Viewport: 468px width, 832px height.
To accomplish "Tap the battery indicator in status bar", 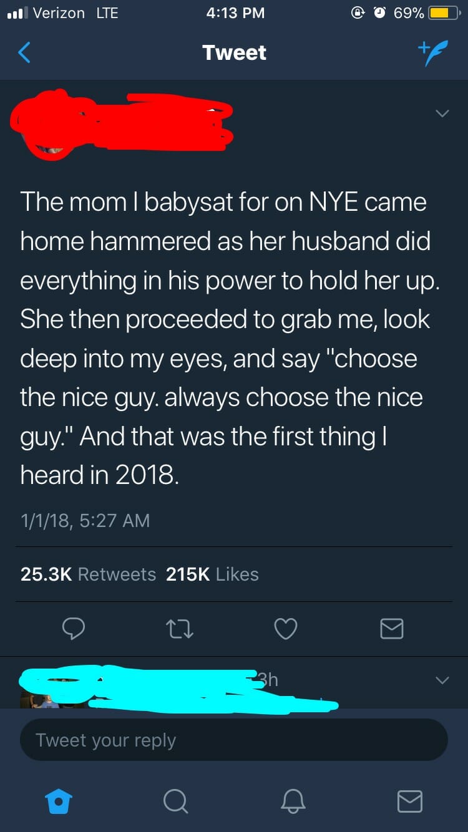I will pos(444,13).
